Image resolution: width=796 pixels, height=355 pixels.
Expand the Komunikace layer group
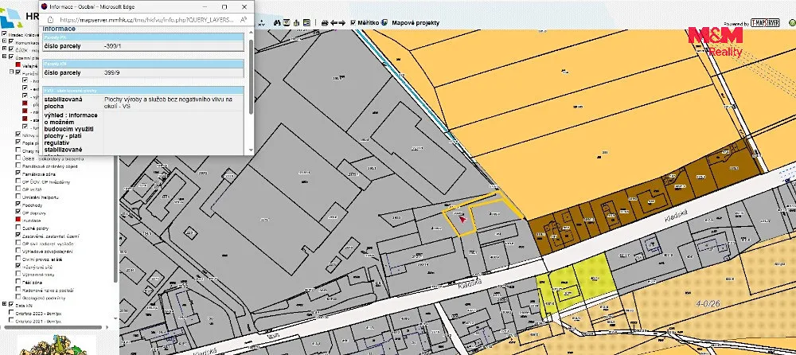4,41
